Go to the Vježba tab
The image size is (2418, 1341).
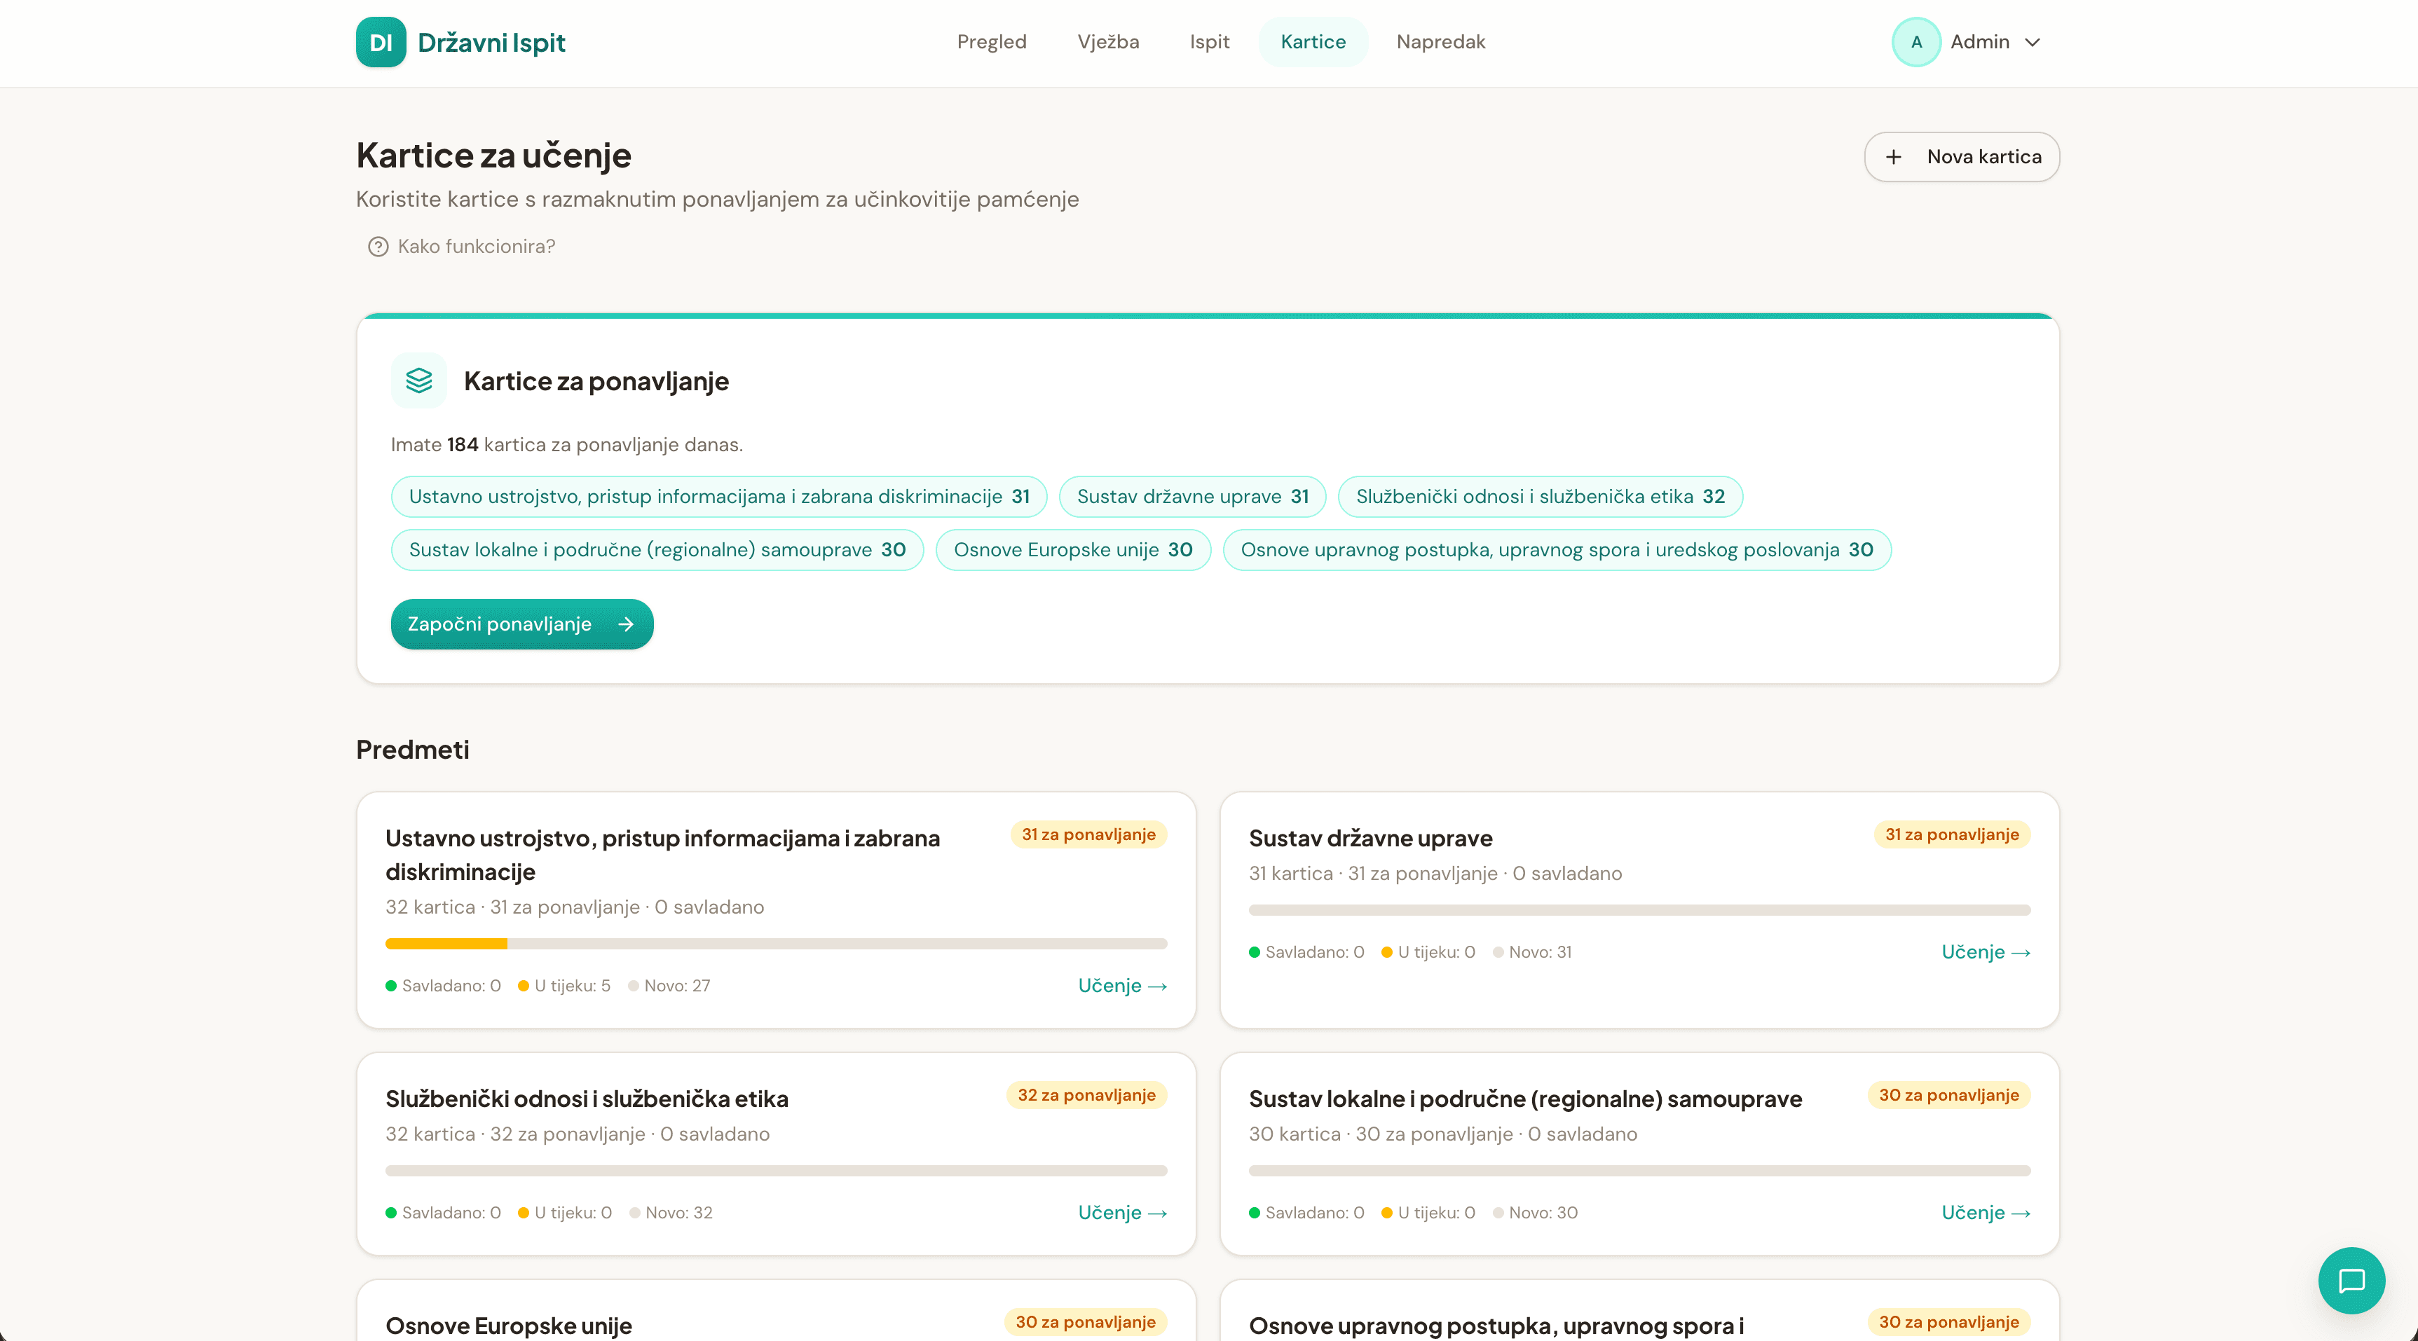tap(1107, 42)
